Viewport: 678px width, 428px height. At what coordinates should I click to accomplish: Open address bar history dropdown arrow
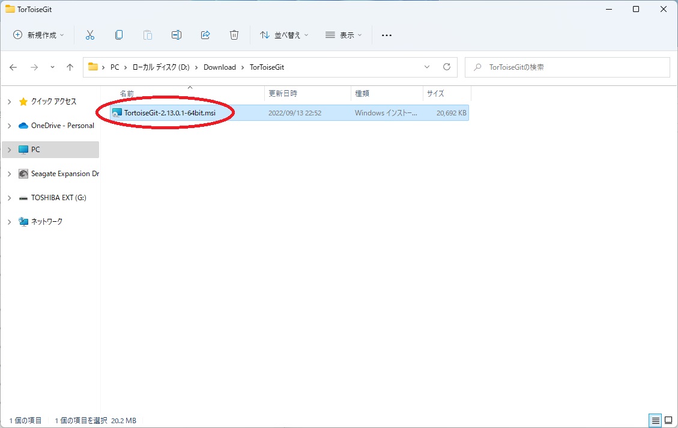click(x=427, y=67)
